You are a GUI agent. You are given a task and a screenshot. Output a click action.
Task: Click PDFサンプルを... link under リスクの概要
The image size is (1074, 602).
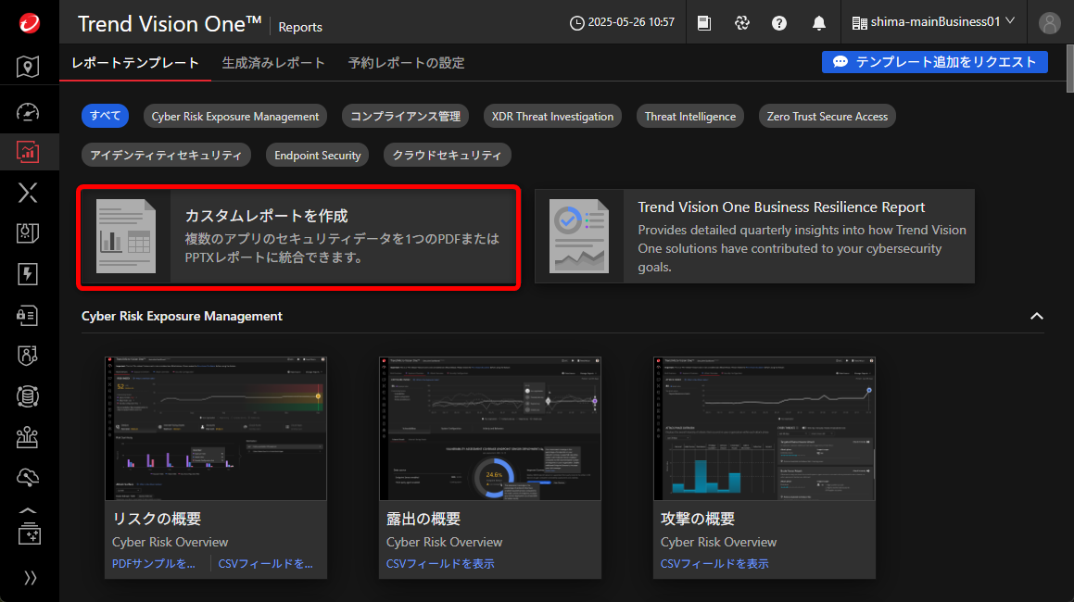154,564
